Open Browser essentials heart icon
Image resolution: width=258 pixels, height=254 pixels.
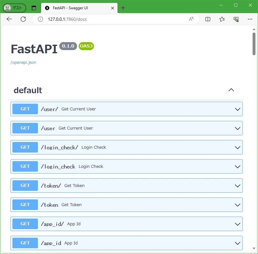click(x=236, y=19)
